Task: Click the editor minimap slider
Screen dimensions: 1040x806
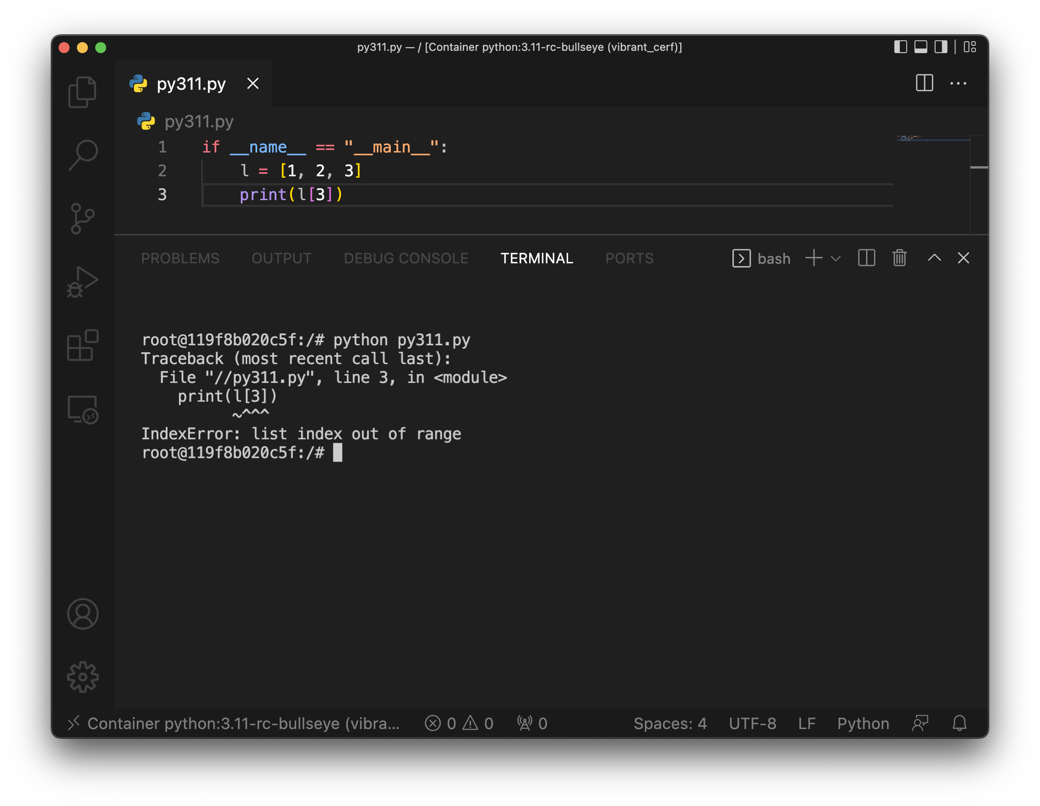Action: (933, 139)
